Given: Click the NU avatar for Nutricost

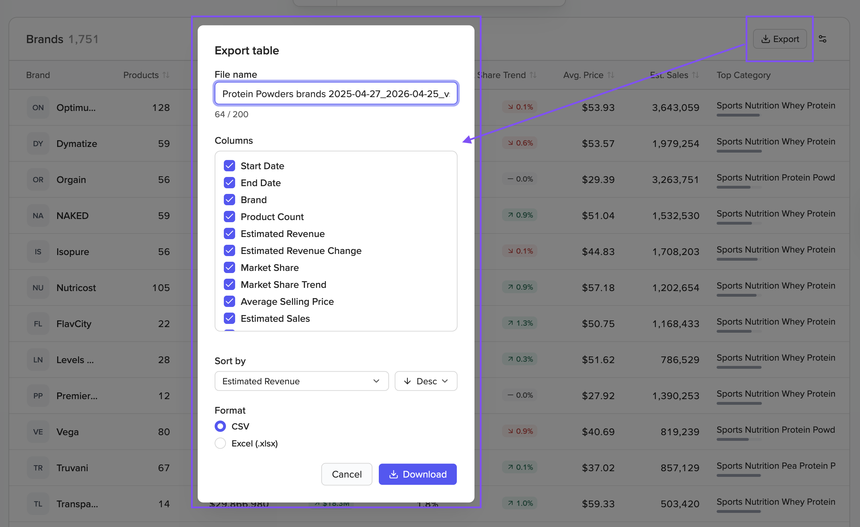Looking at the screenshot, I should coord(38,288).
